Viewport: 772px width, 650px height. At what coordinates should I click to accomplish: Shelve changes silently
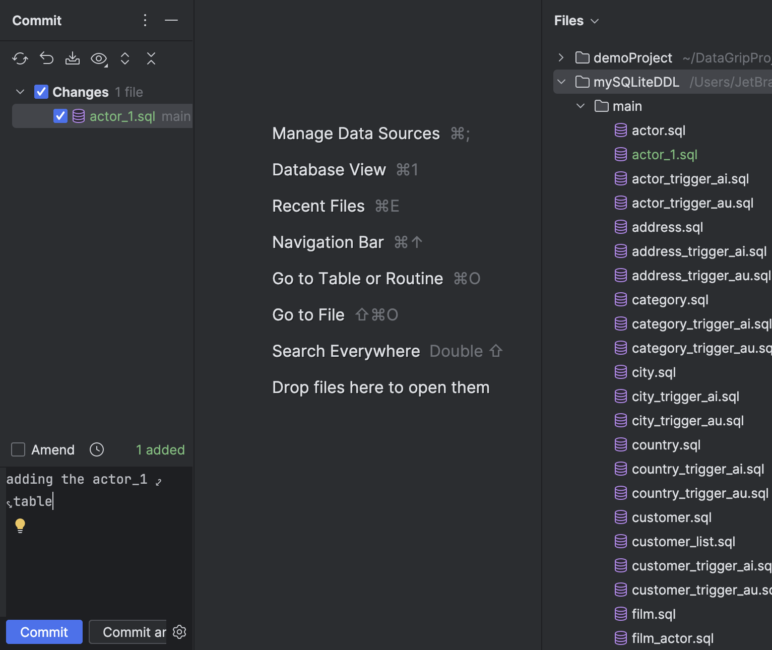click(73, 58)
